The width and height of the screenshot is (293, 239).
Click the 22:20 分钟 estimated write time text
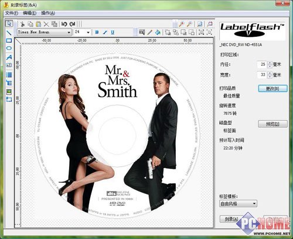[233, 148]
